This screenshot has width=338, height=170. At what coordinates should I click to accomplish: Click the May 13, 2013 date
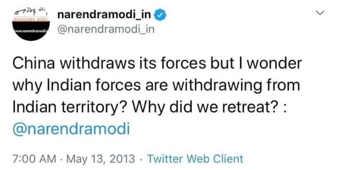pyautogui.click(x=100, y=159)
